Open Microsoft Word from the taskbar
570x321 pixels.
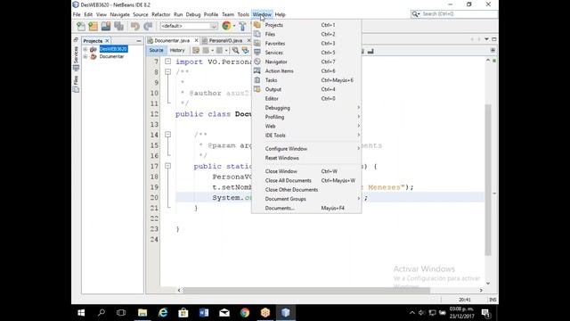(x=204, y=313)
